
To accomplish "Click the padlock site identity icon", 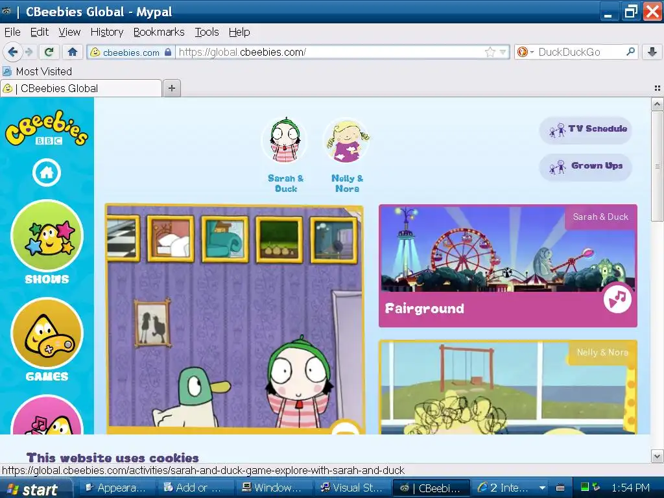I will [x=168, y=52].
